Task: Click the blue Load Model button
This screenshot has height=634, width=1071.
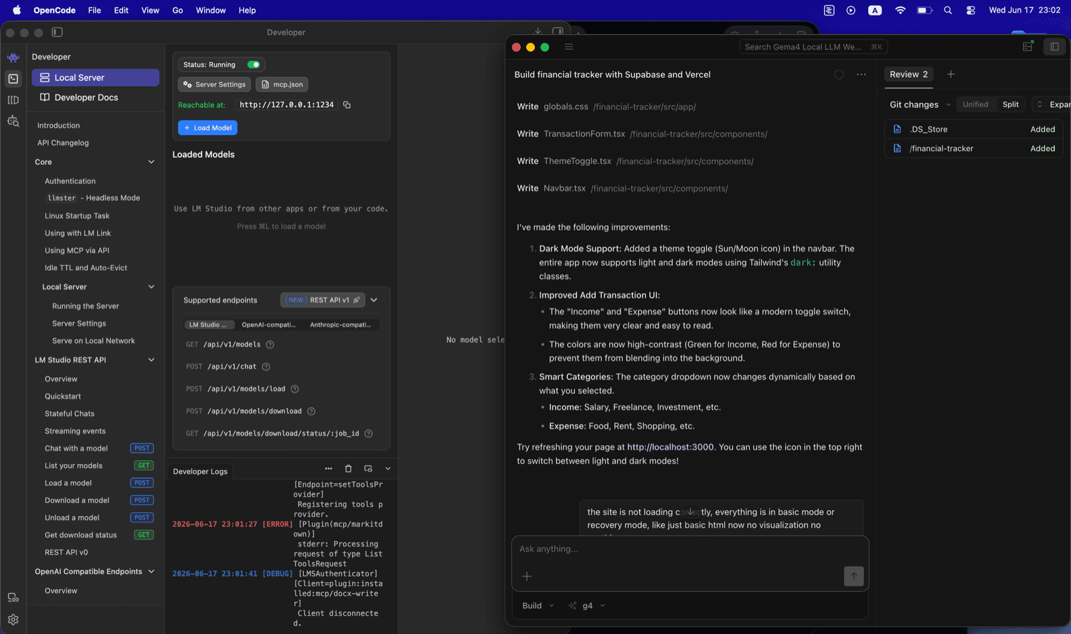Action: pyautogui.click(x=208, y=128)
